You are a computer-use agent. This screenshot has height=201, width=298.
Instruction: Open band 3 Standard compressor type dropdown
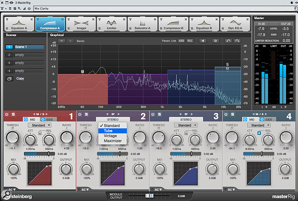pyautogui.click(x=186, y=125)
